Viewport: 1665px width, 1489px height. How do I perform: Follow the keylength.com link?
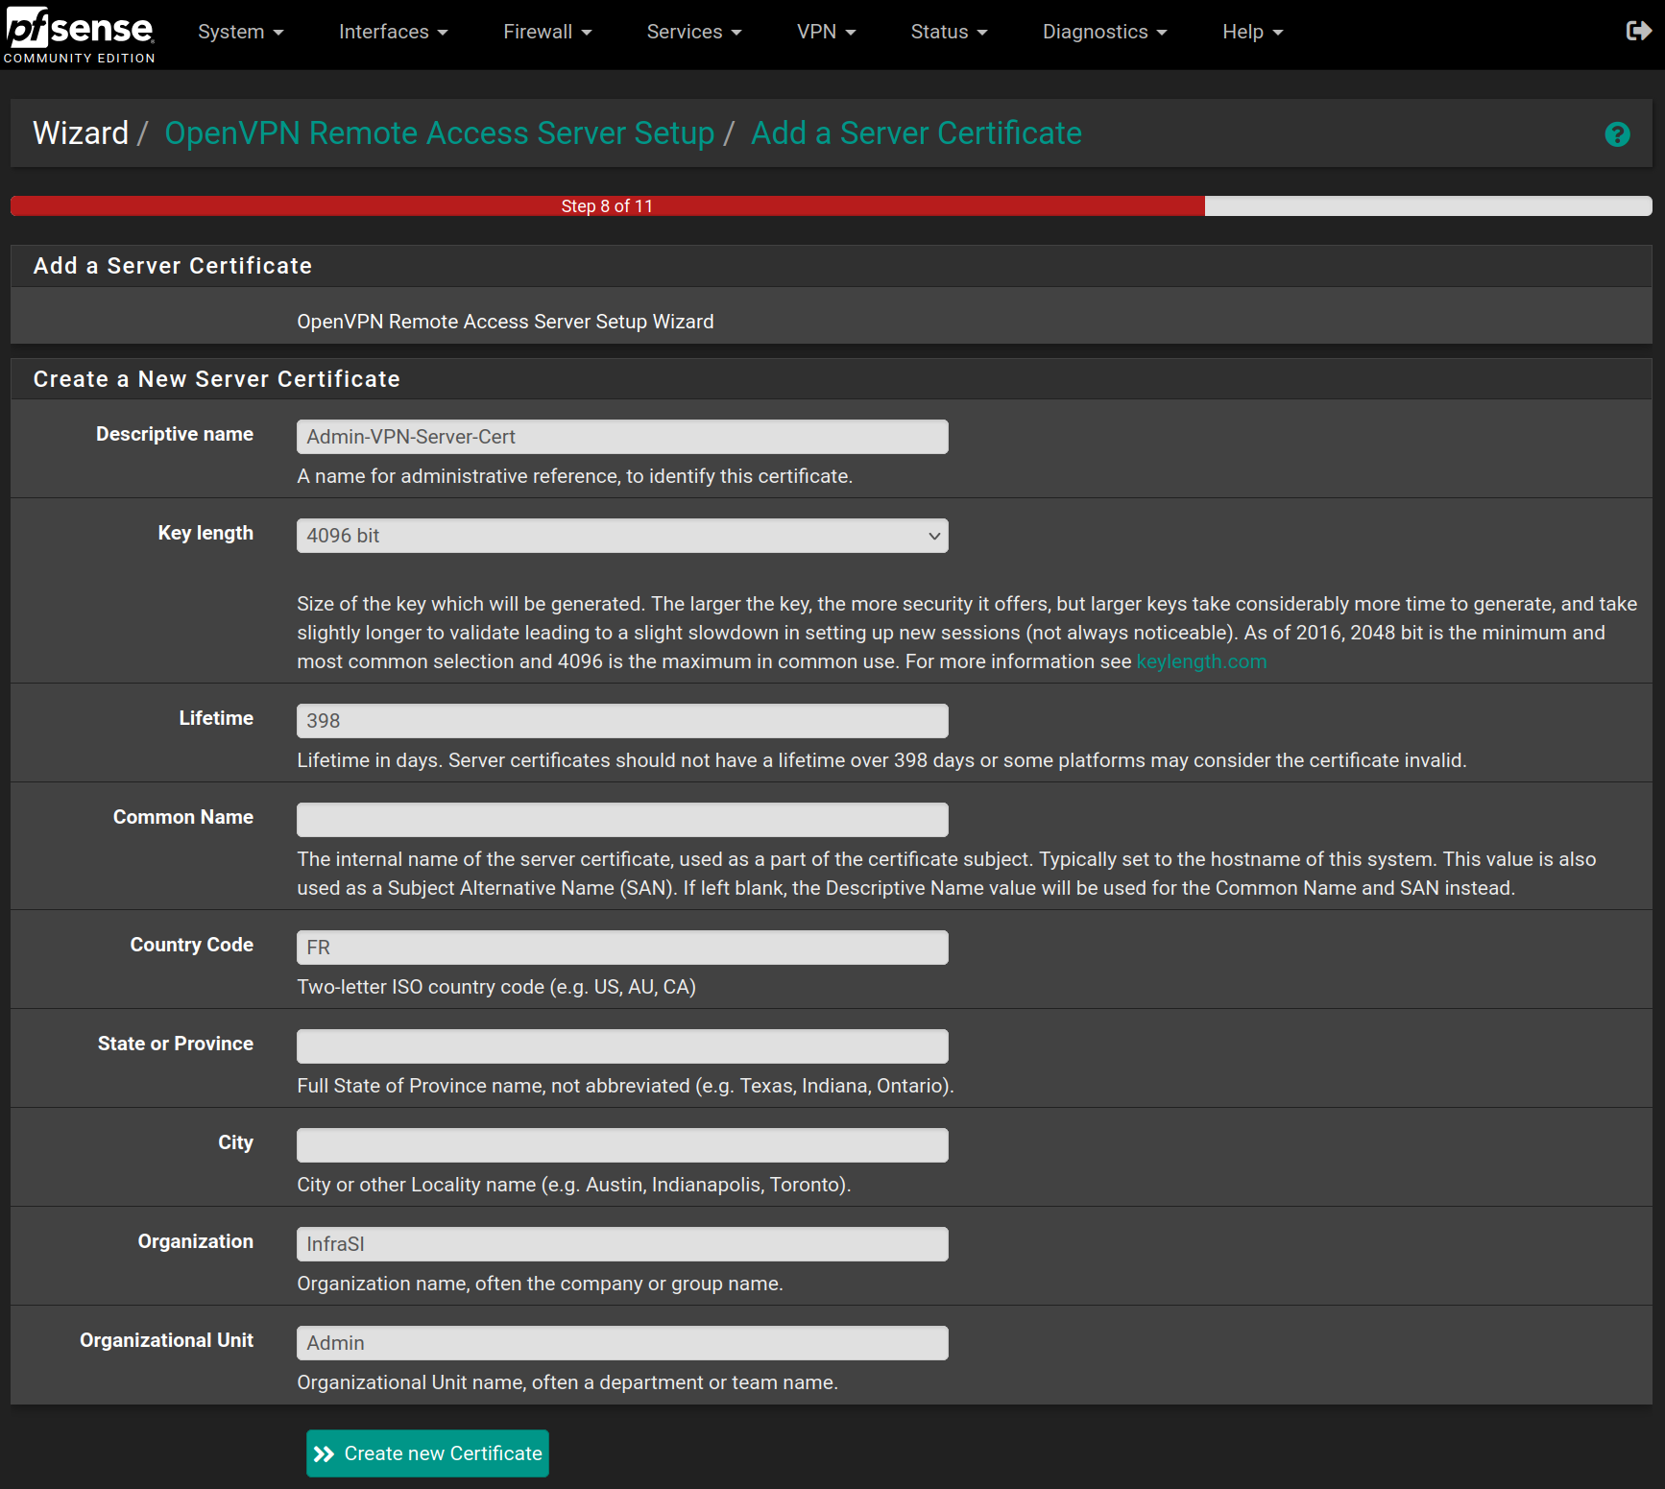(1201, 661)
